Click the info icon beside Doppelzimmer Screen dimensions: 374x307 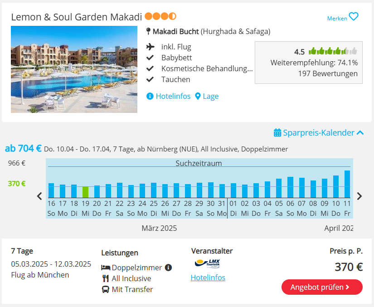click(x=168, y=268)
